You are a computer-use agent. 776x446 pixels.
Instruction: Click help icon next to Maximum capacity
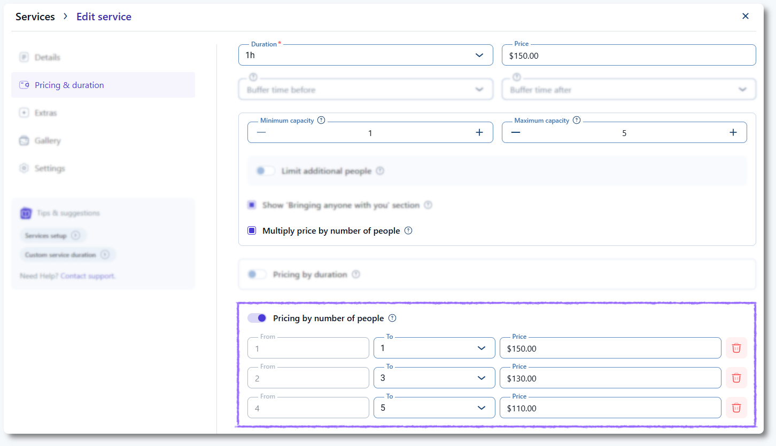(577, 120)
